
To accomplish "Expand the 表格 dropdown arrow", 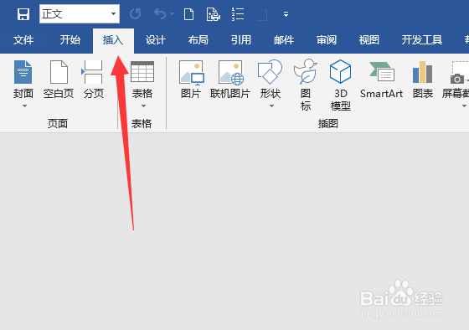I will [143, 106].
